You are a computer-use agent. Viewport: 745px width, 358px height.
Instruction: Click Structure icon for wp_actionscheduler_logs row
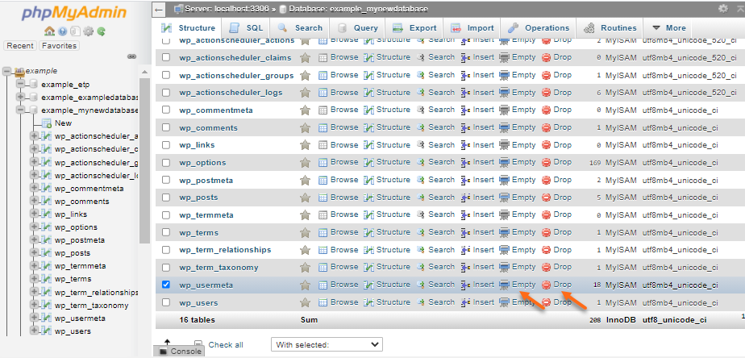coord(368,93)
